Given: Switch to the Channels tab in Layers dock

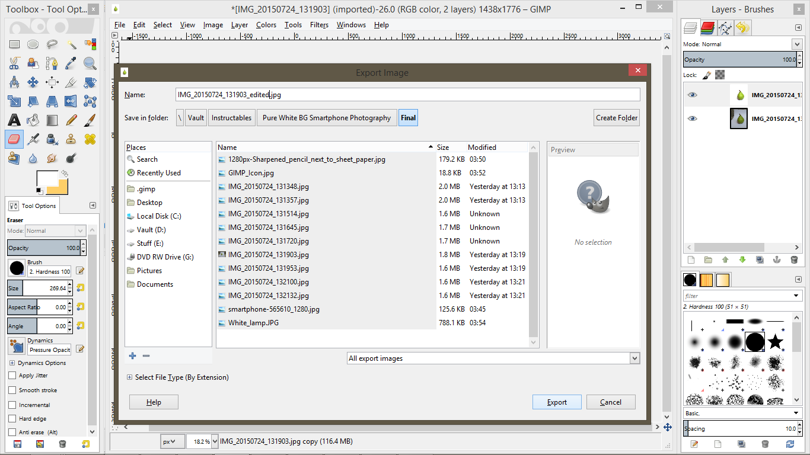Looking at the screenshot, I should tap(707, 27).
